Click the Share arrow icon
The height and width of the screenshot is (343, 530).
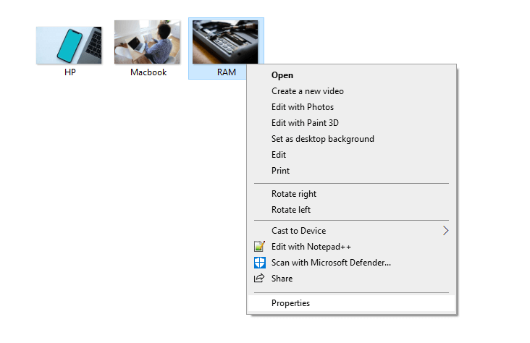point(259,278)
